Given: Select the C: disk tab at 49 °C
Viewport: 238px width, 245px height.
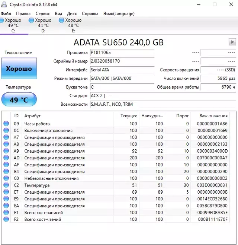Looking at the screenshot, I should pyautogui.click(x=13, y=25).
